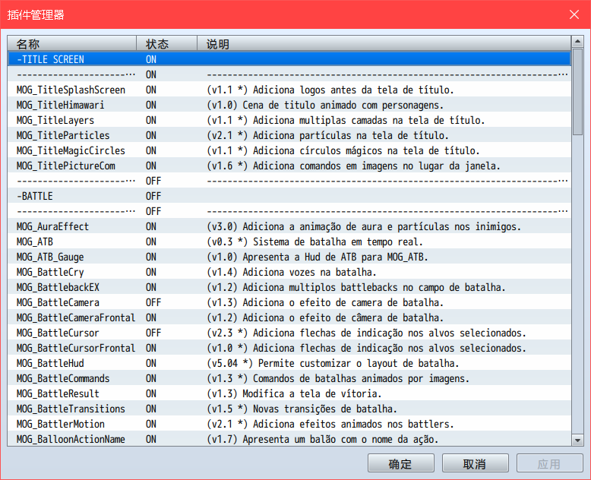Select the MOG_BattleCursorFrontal plugin
Viewport: 591px width, 480px height.
(289, 348)
